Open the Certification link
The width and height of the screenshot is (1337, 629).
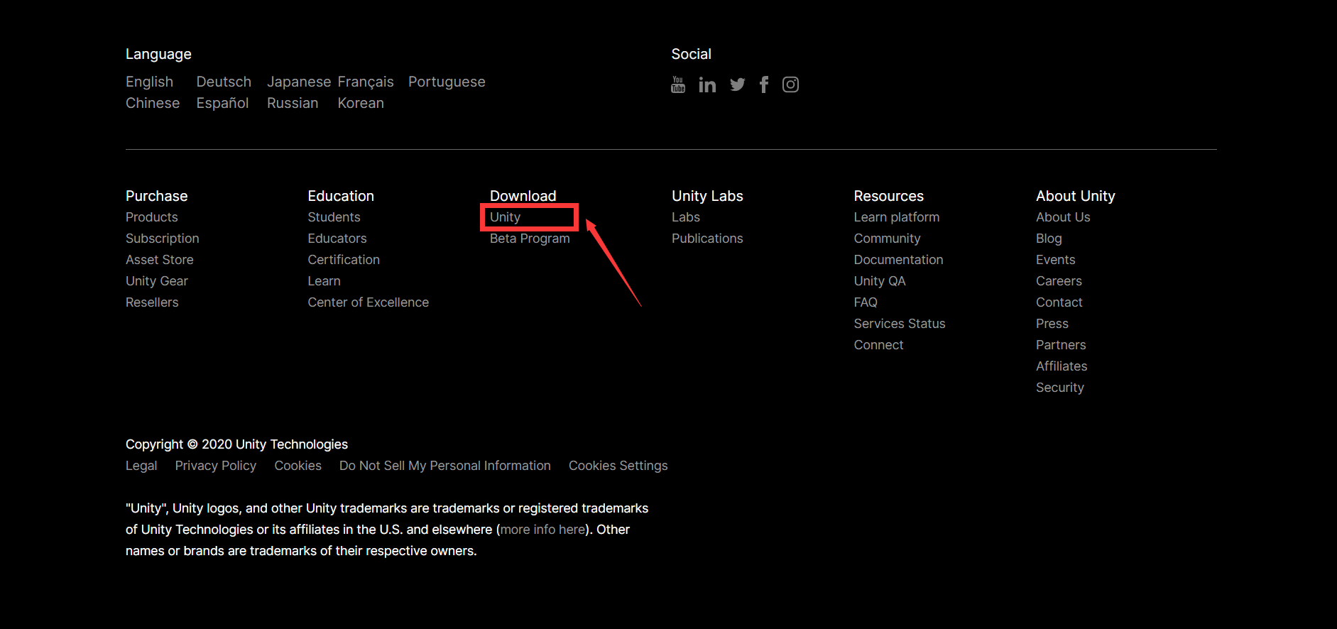tap(344, 260)
